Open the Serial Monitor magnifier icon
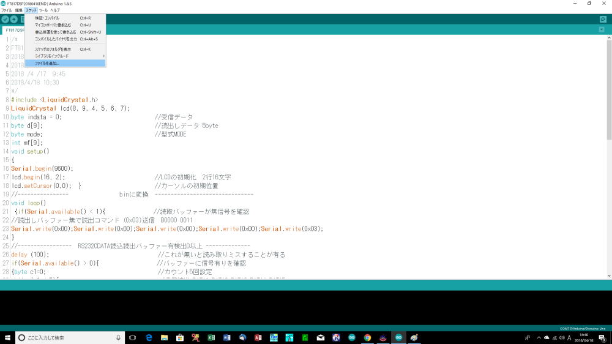Viewport: 612px width, 344px height. click(603, 19)
